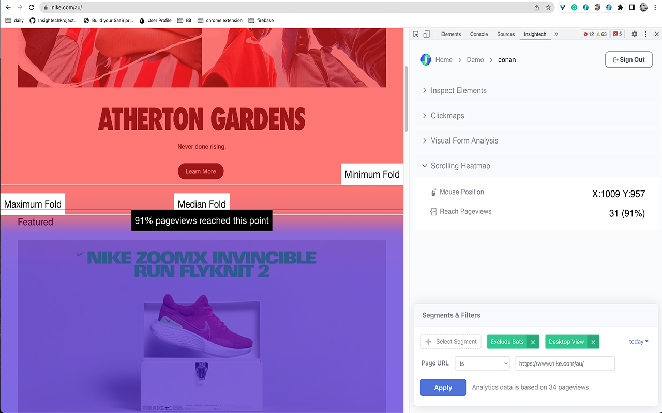
Task: Open the chrome extension bookmarks folder
Action: tap(220, 20)
